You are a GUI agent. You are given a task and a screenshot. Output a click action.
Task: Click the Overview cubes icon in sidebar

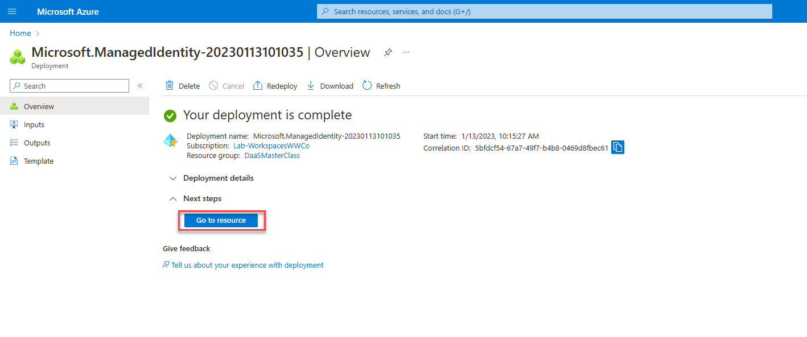pos(14,106)
